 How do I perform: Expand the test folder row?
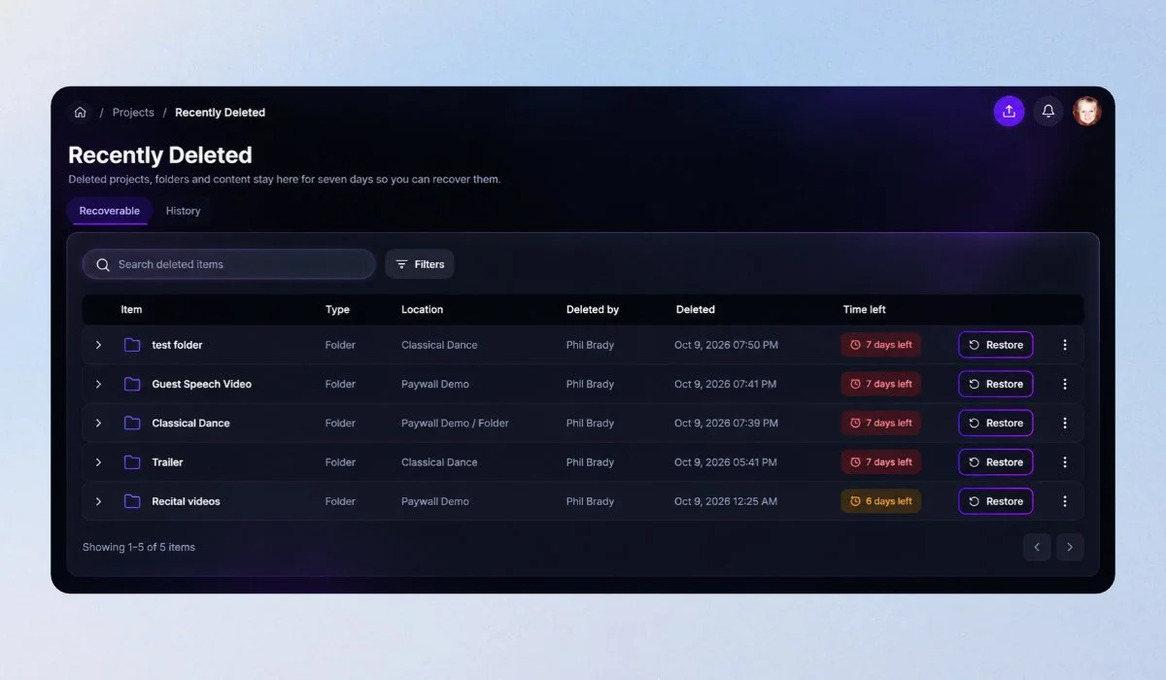(98, 345)
